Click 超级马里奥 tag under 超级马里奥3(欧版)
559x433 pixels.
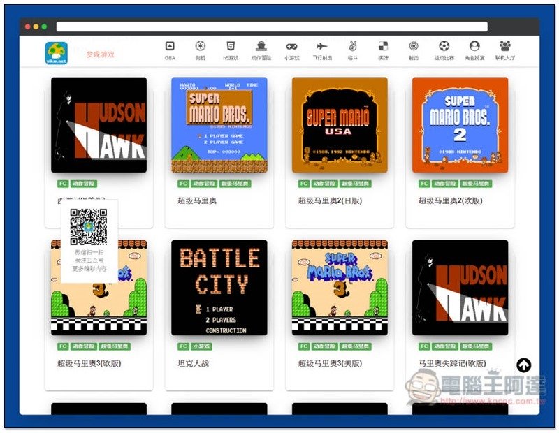115,346
